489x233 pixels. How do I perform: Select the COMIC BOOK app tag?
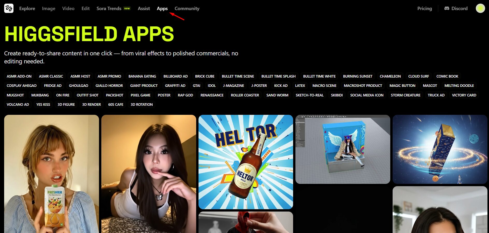pyautogui.click(x=447, y=76)
